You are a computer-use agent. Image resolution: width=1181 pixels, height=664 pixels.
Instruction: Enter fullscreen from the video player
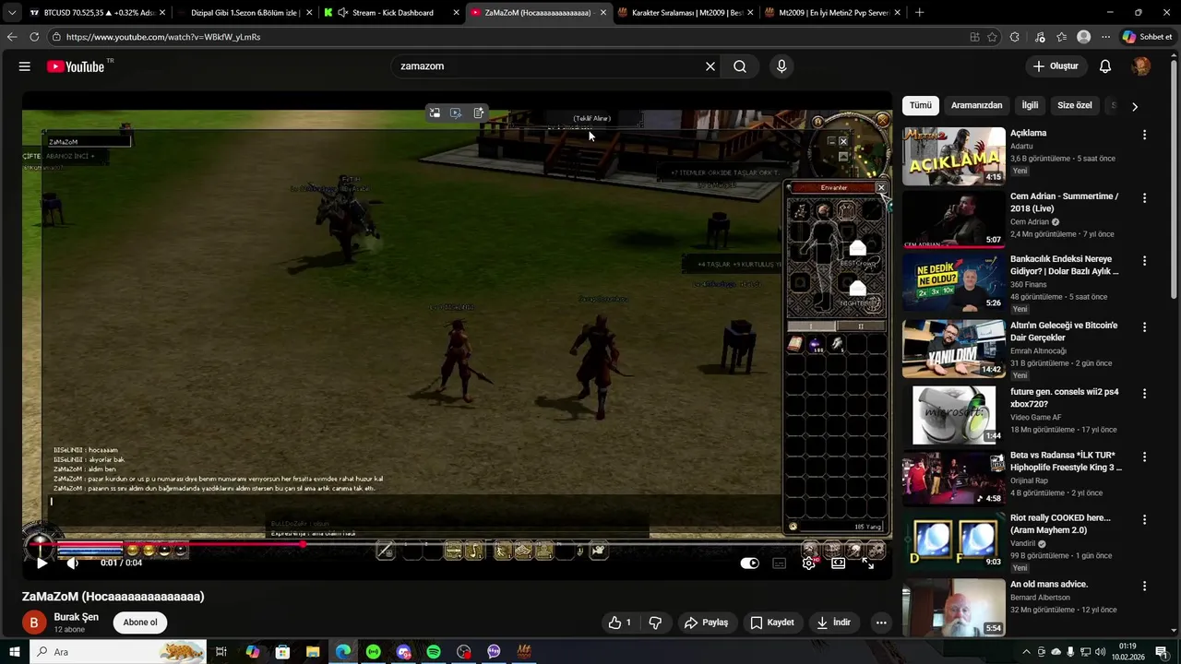pyautogui.click(x=868, y=563)
